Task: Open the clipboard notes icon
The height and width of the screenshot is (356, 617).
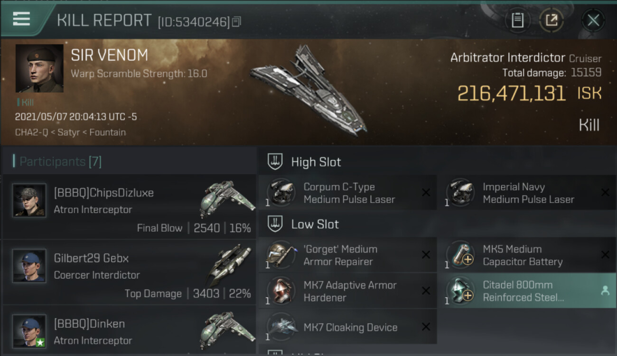Action: point(517,20)
